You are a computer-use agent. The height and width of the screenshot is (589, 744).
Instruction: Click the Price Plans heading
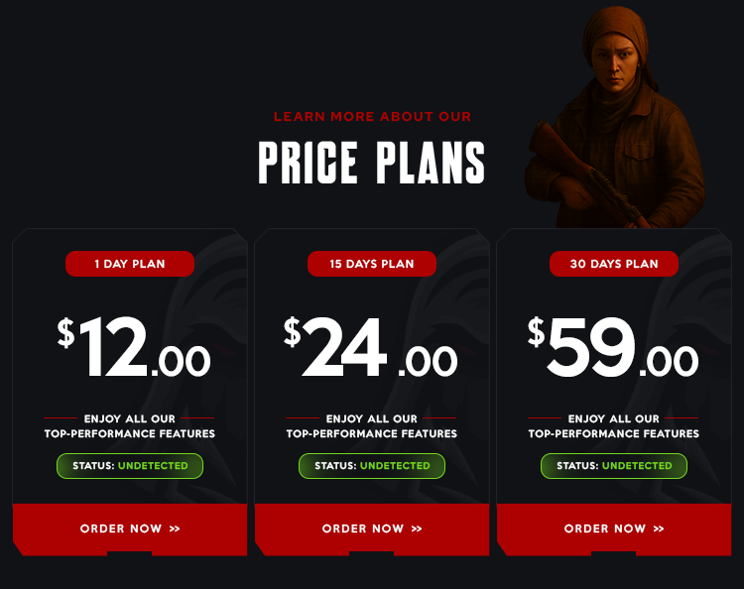[372, 163]
